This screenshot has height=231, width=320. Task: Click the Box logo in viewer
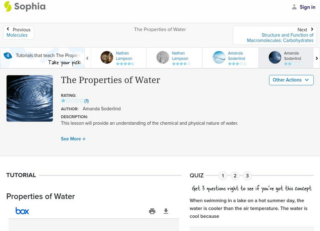[x=22, y=211]
